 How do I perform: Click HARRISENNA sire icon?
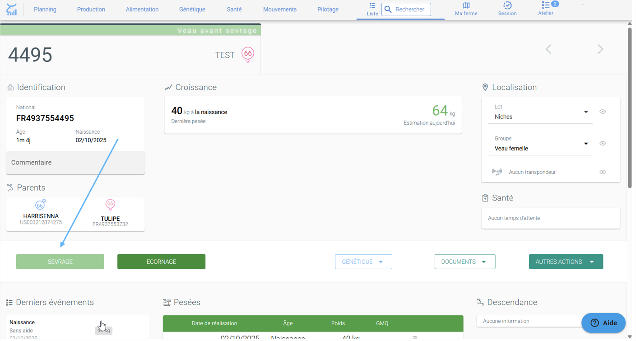point(40,205)
